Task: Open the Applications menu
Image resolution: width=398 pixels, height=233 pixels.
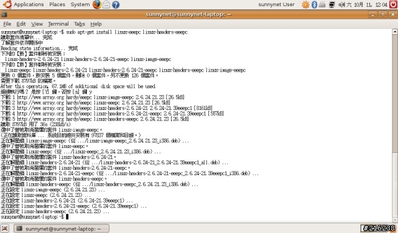Action: (x=29, y=4)
